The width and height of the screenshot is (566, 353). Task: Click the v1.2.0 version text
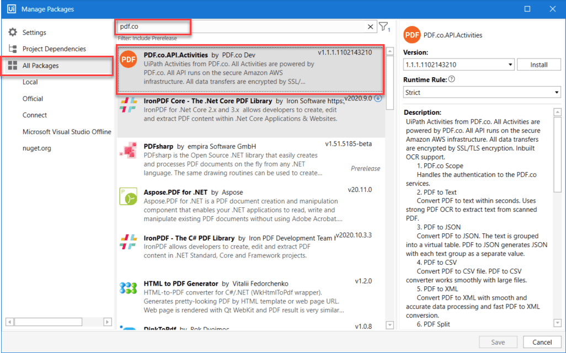point(364,281)
